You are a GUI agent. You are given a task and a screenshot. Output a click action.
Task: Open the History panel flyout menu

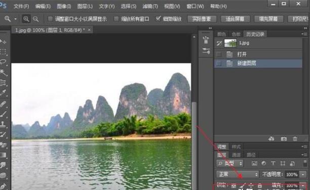click(304, 34)
